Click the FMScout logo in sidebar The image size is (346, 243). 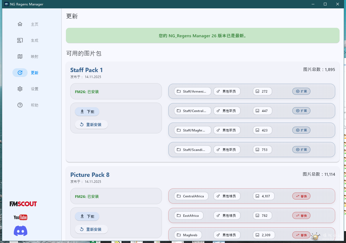23,204
